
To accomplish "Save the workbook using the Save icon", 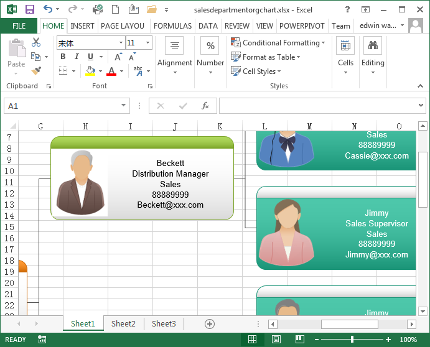I will click(29, 9).
